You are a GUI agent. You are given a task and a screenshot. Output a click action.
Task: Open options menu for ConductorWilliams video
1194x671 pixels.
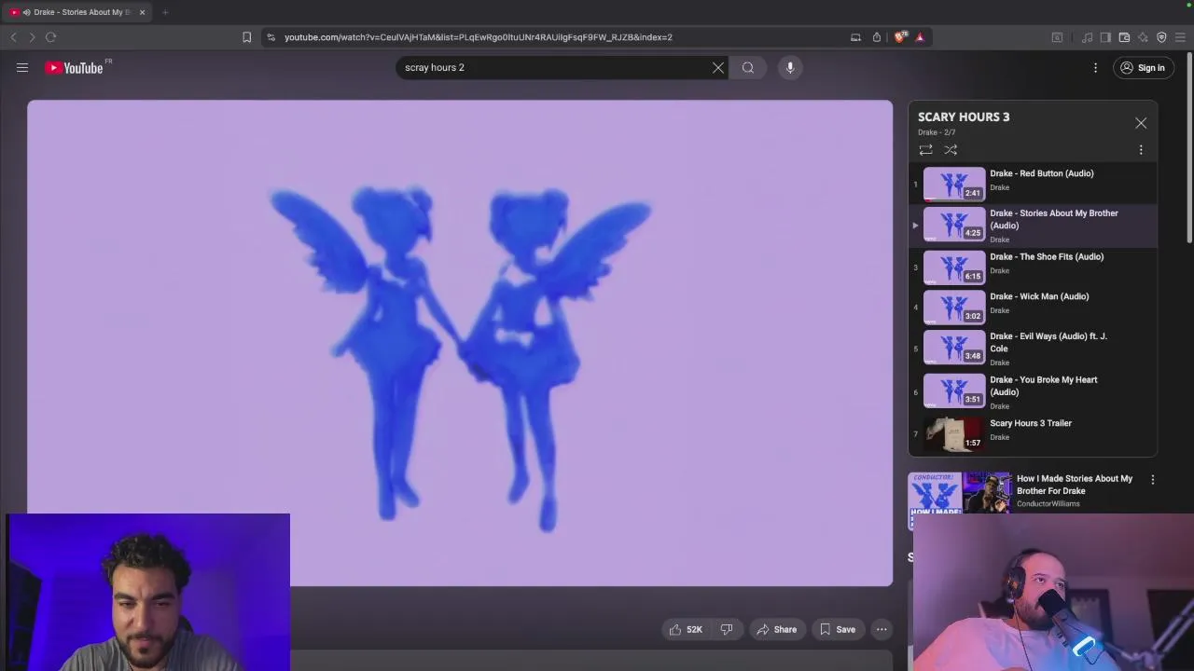[x=1152, y=480]
